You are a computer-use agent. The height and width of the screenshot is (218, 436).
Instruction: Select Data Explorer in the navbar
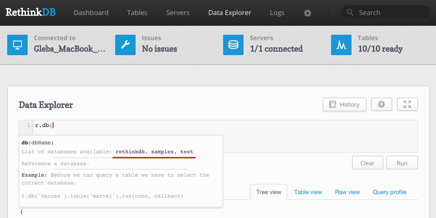pyautogui.click(x=230, y=13)
